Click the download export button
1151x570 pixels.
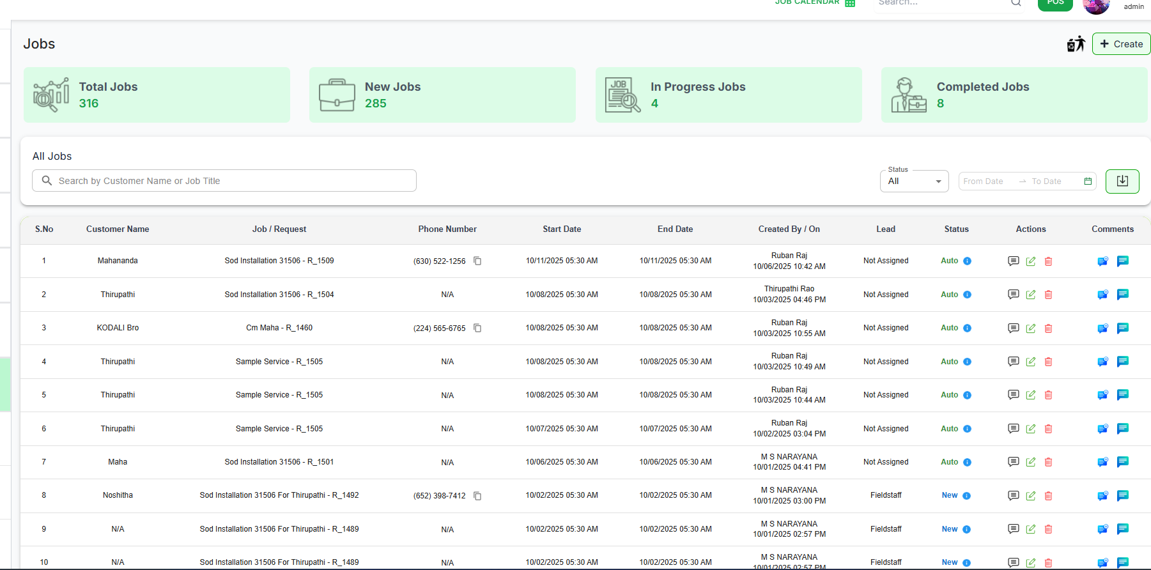(x=1122, y=181)
